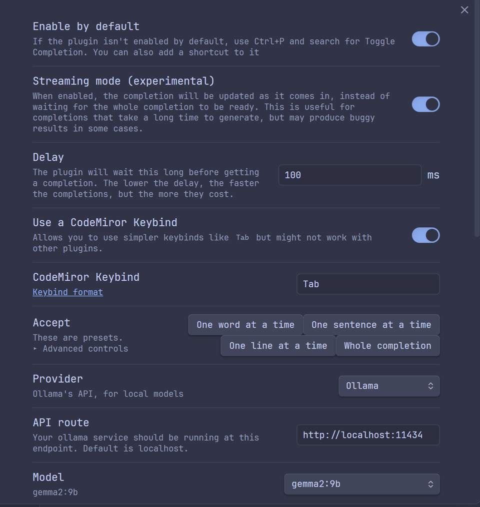Disable Streaming mode experimental toggle
The image size is (480, 507).
pos(425,104)
